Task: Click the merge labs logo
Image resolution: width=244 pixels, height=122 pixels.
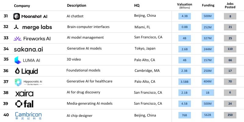Action: [33, 27]
